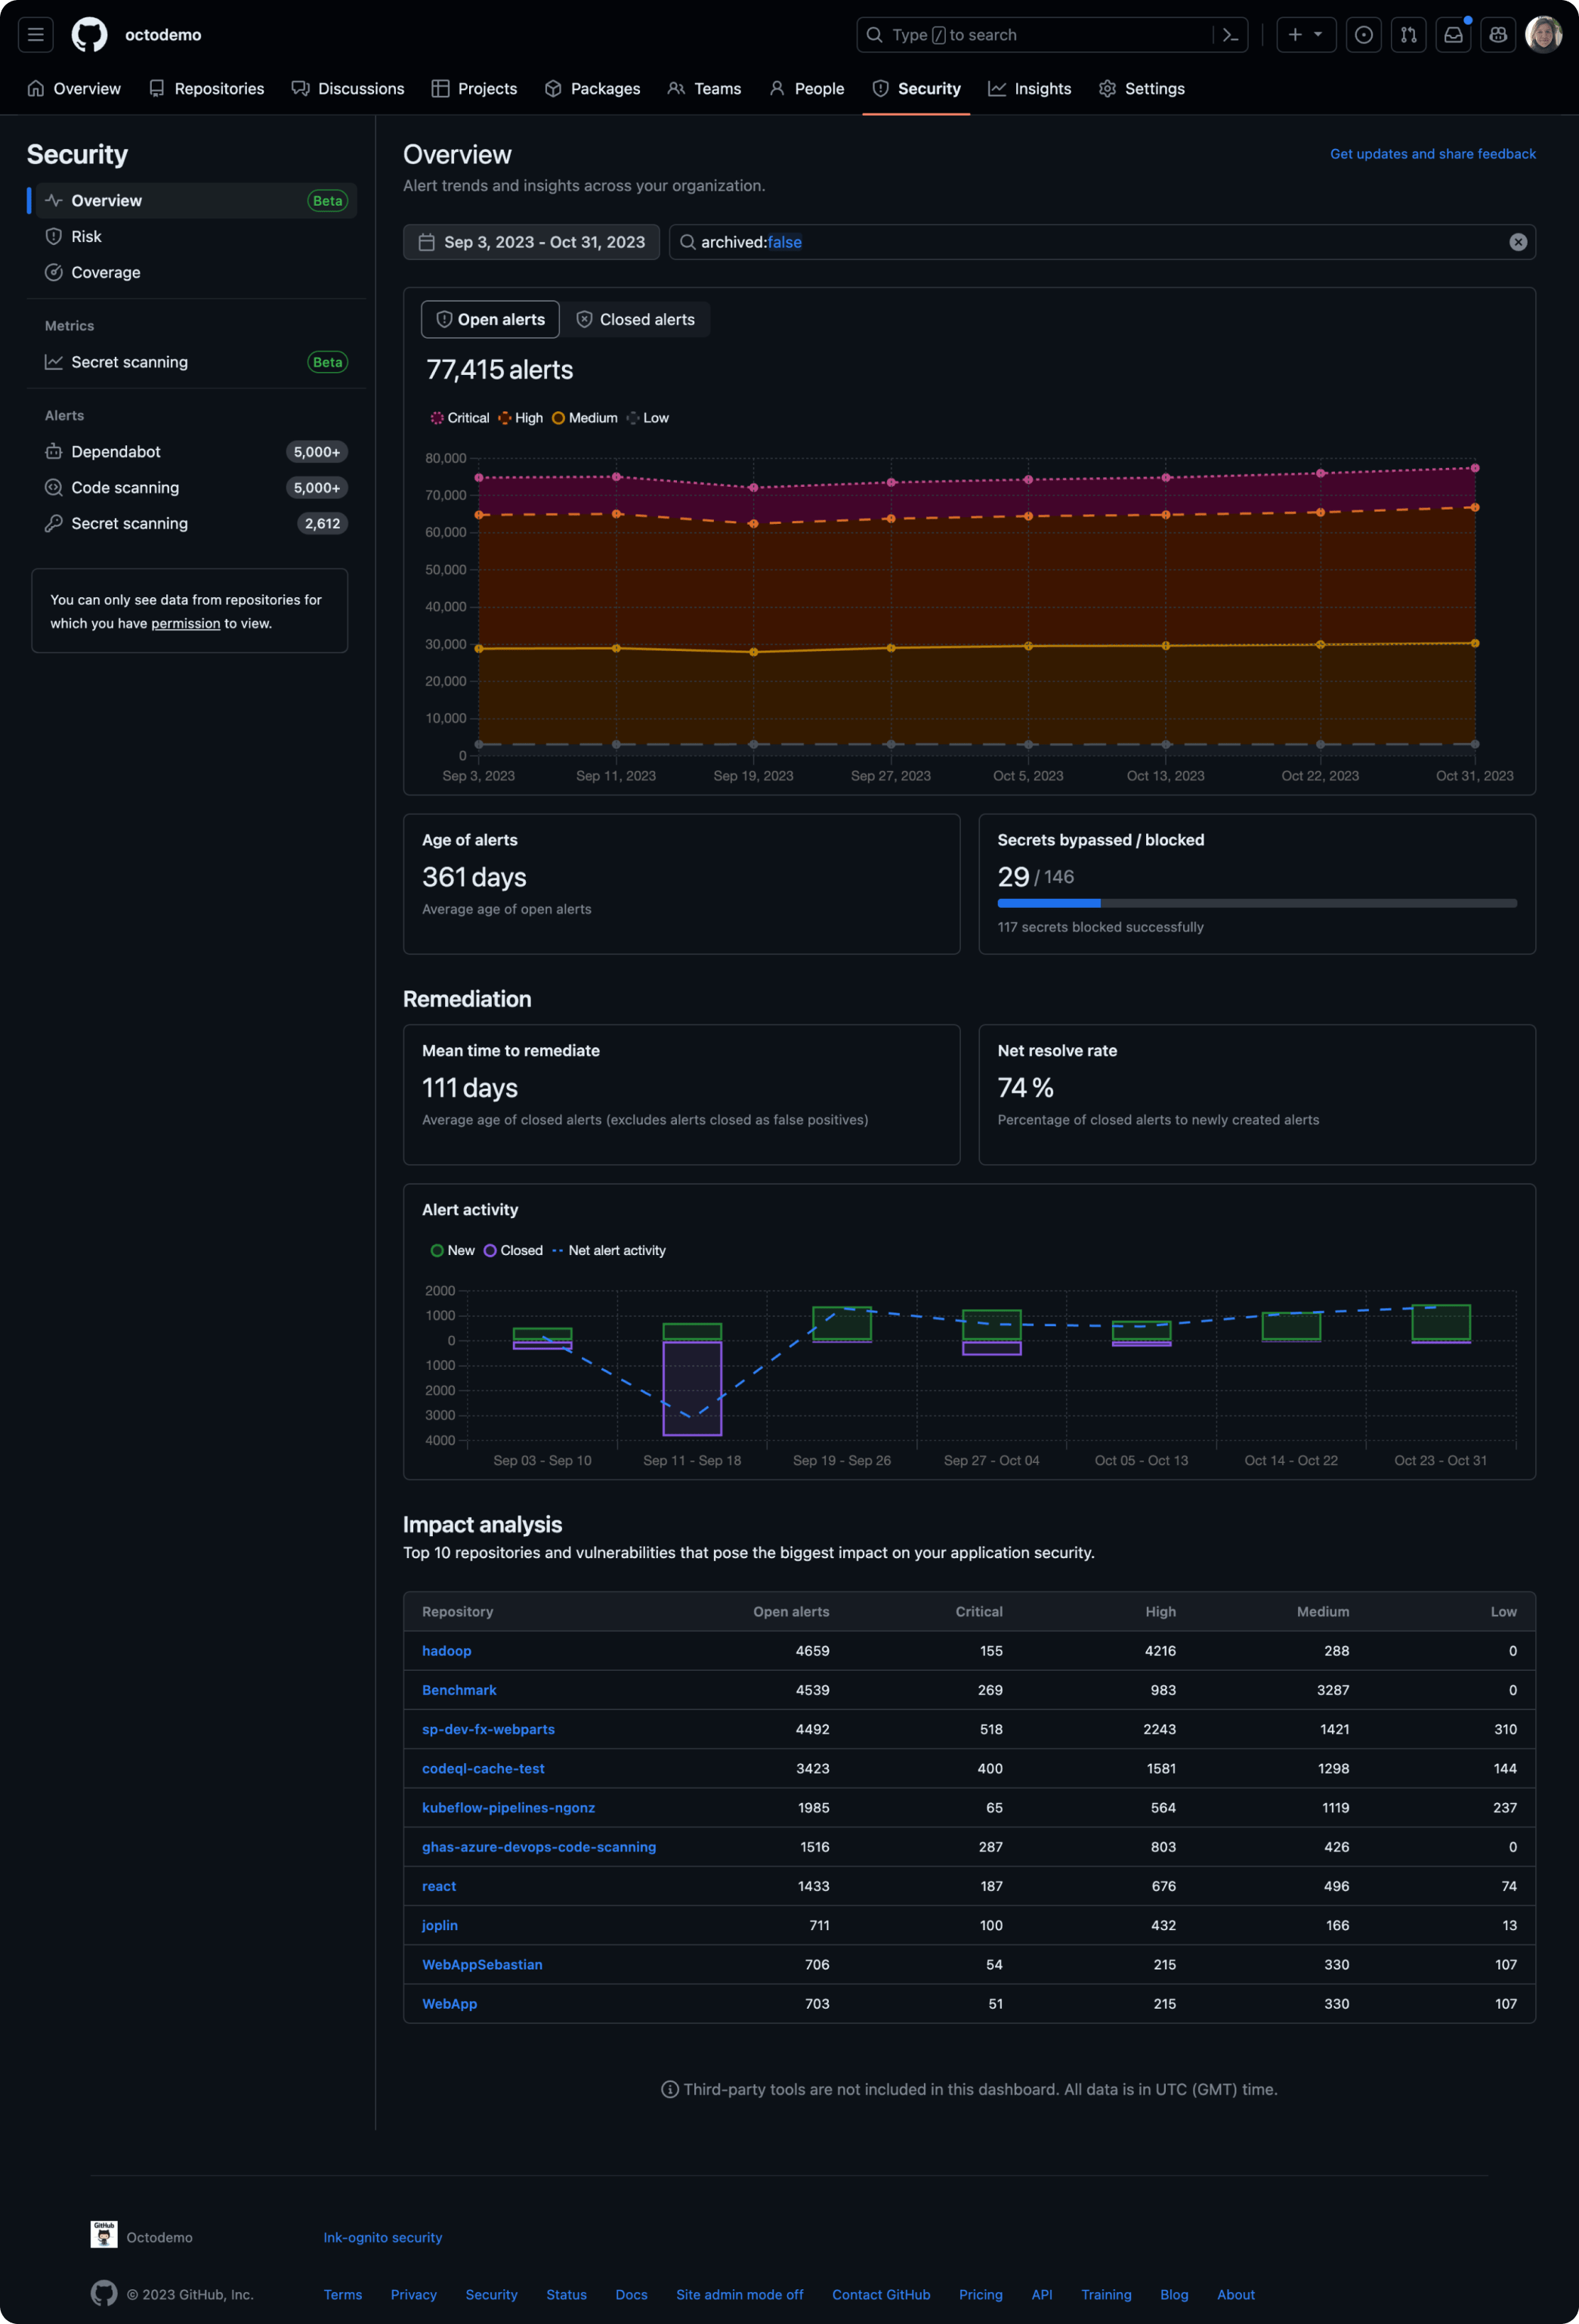Expand the create new dropdown arrow
Image resolution: width=1579 pixels, height=2324 pixels.
[1319, 35]
